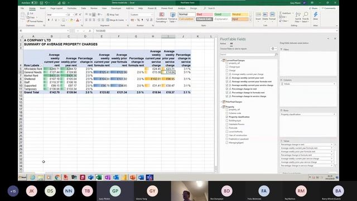Expand the PriorYearCharges table

tap(221, 102)
